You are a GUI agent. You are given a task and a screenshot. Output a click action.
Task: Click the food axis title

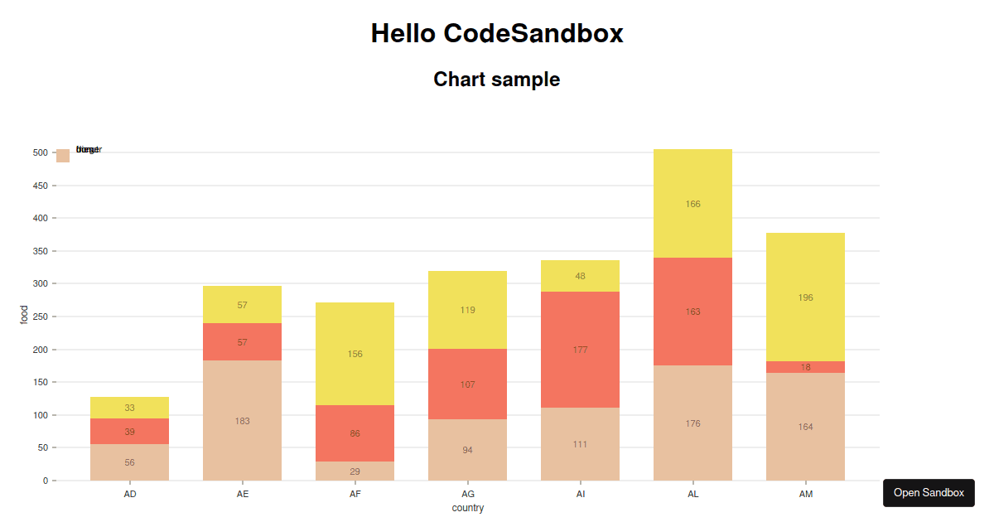22,315
